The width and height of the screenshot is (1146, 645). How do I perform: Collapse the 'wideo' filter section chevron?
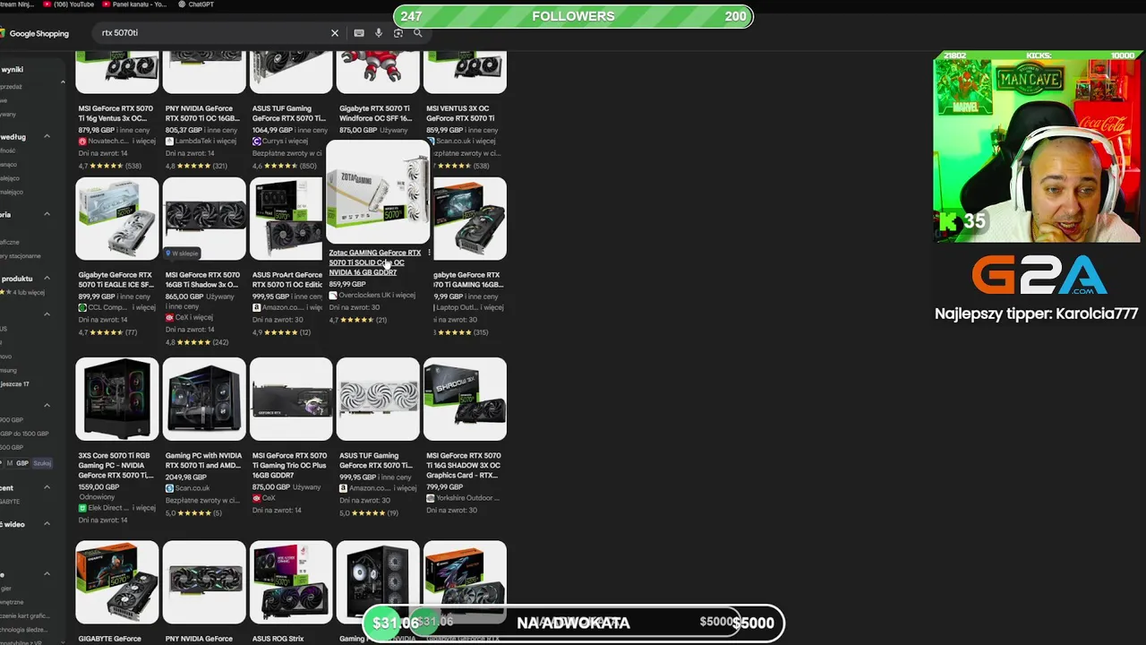[47, 524]
